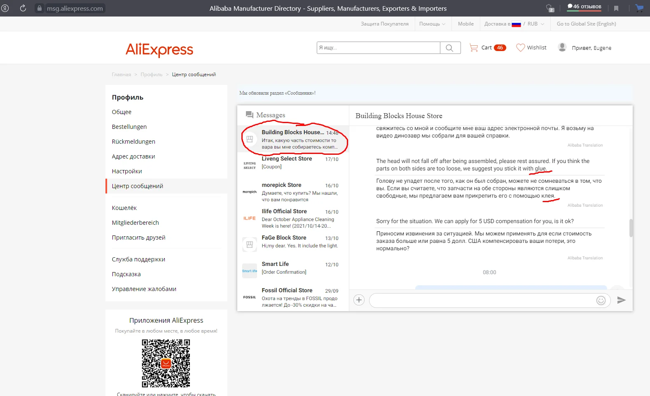The width and height of the screenshot is (650, 396).
Task: Click the blue cart extension icon
Action: (x=639, y=8)
